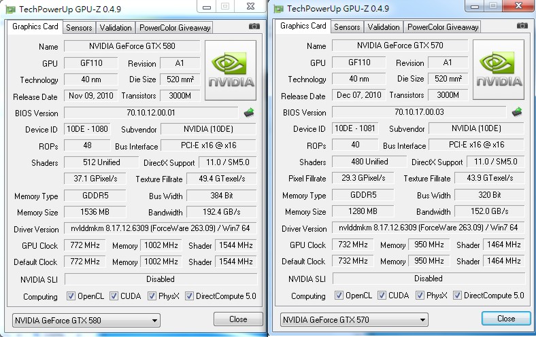The height and width of the screenshot is (337, 536).
Task: Toggle OpenCL checkbox in GTX 570 window
Action: click(x=339, y=296)
